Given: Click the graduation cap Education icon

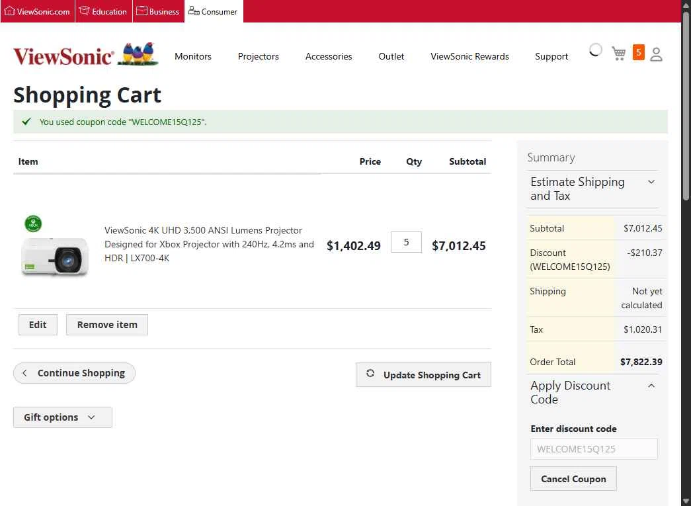Looking at the screenshot, I should (84, 11).
